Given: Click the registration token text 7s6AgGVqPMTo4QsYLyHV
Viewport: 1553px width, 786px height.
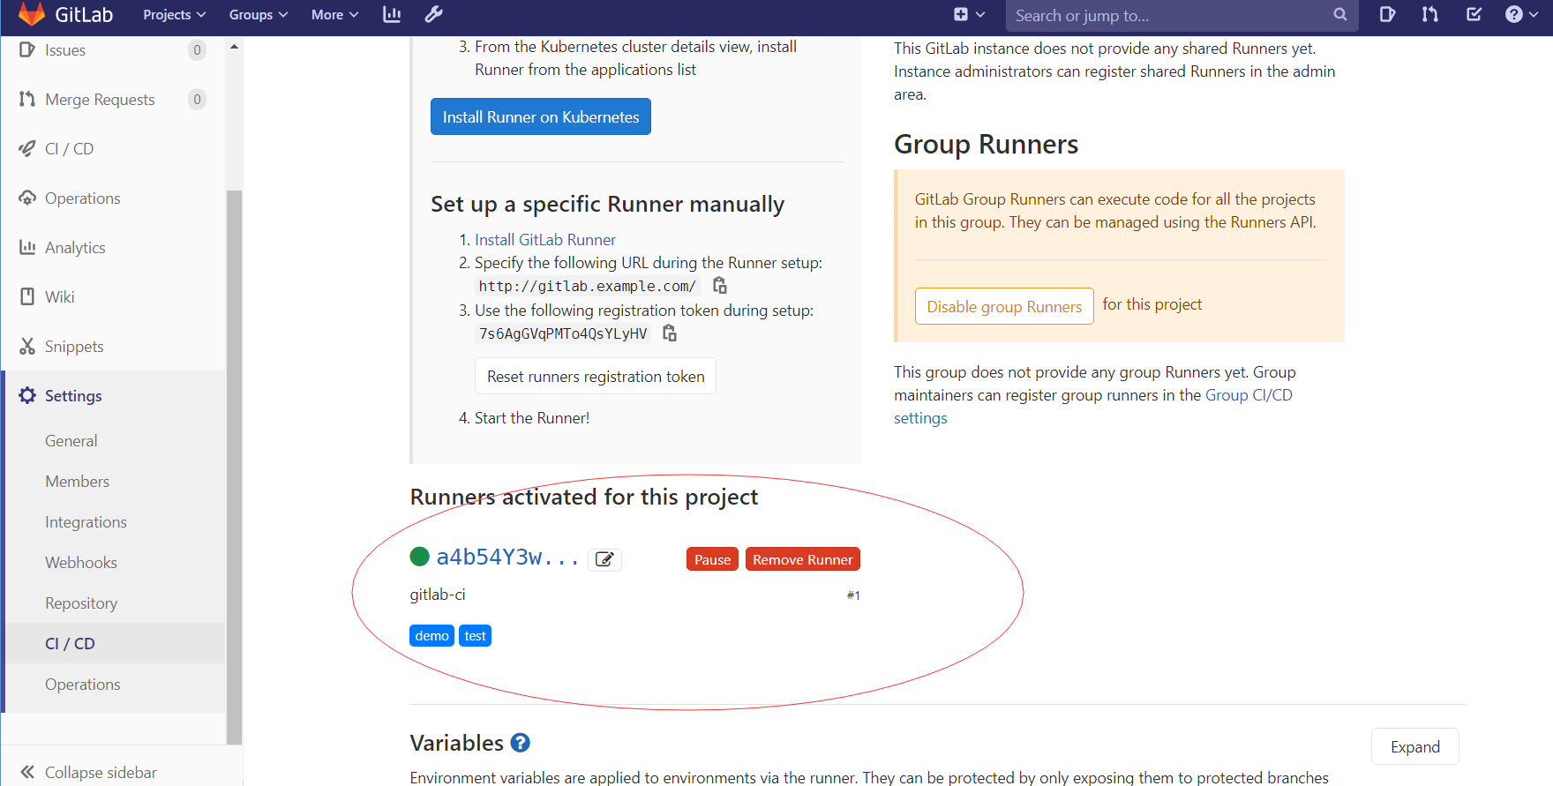Looking at the screenshot, I should tap(563, 333).
